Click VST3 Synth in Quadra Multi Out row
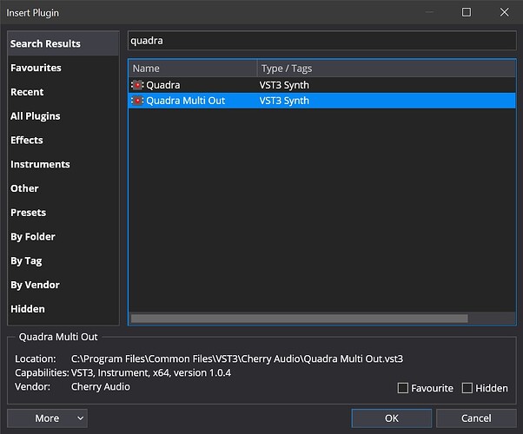Viewport: 523px width, 434px height. [284, 101]
